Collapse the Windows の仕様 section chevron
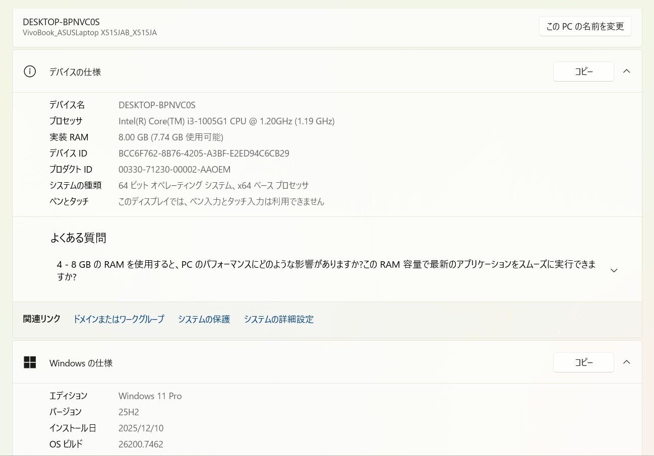The width and height of the screenshot is (654, 456). [626, 362]
